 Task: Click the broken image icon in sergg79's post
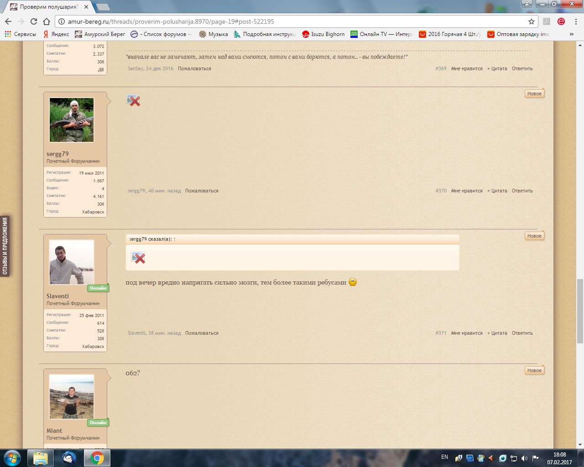tap(133, 100)
